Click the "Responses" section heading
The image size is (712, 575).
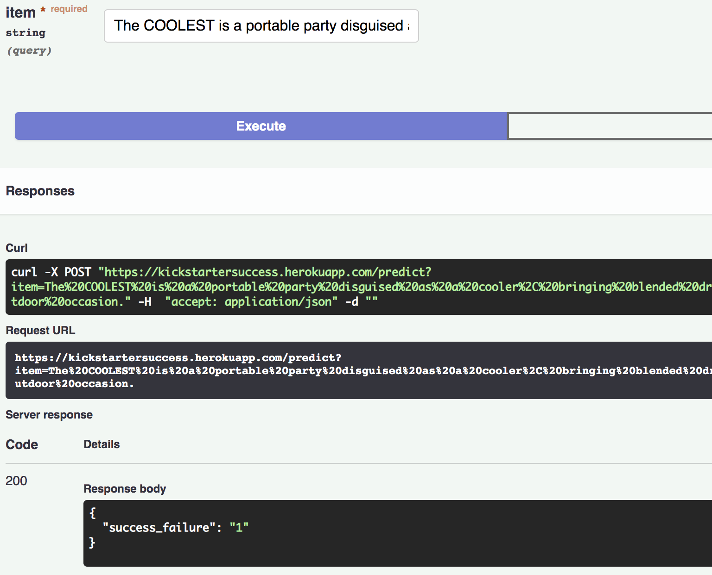pos(40,191)
